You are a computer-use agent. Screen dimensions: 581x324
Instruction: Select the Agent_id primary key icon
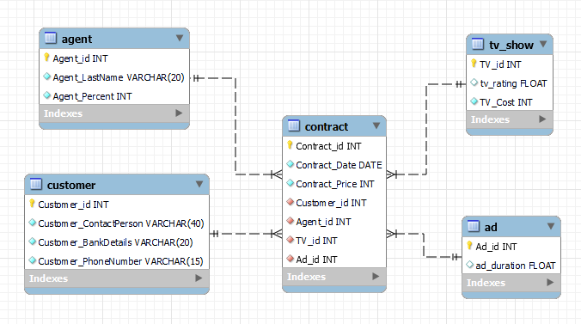point(46,58)
